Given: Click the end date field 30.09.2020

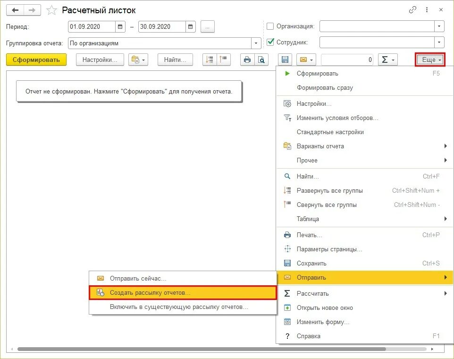Looking at the screenshot, I should [x=162, y=26].
